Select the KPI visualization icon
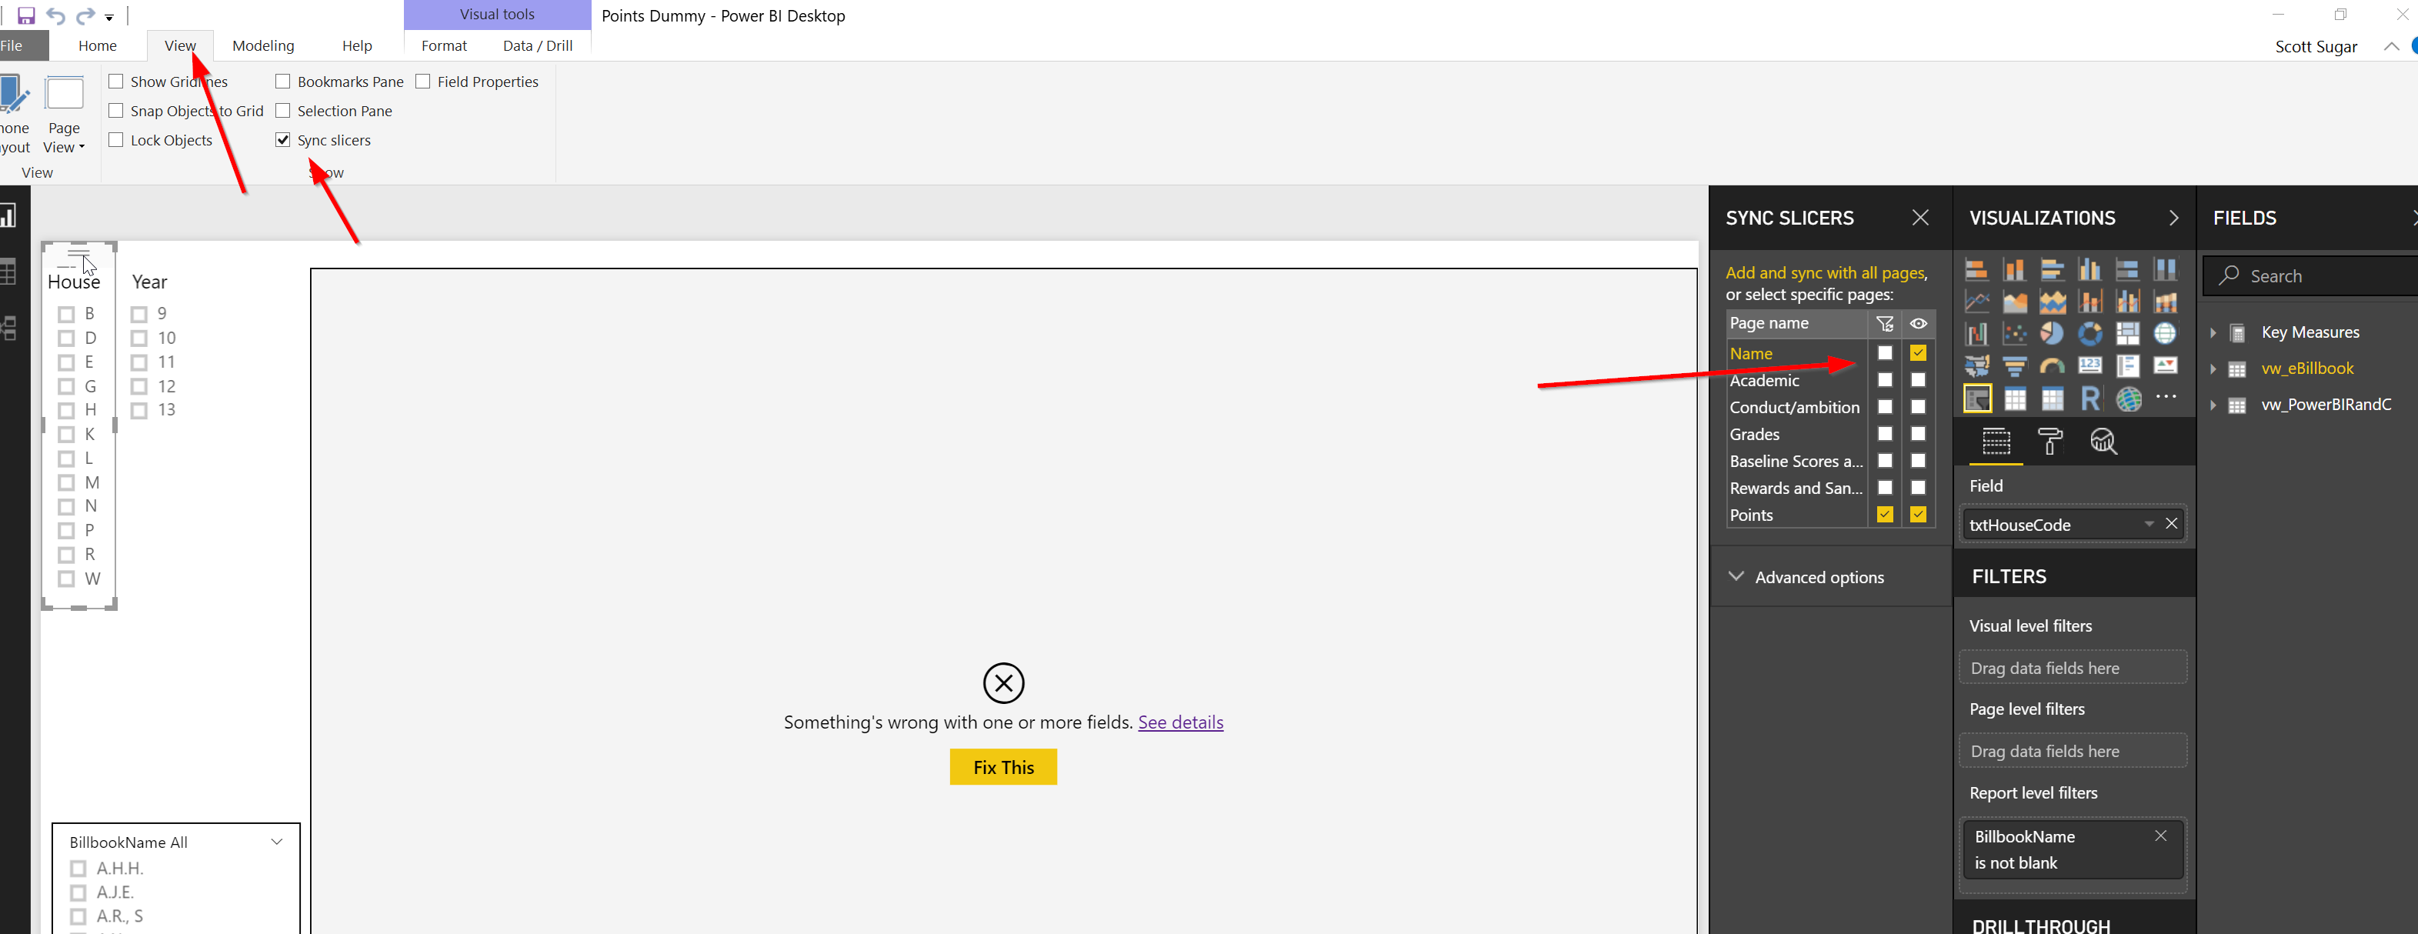The width and height of the screenshot is (2418, 934). (2166, 366)
